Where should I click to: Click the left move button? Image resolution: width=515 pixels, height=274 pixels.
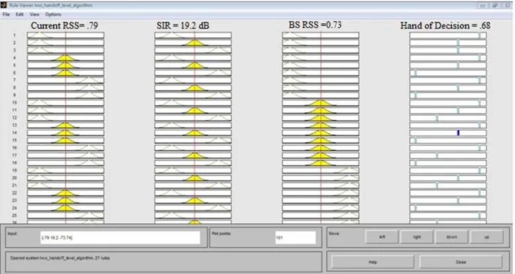click(382, 236)
